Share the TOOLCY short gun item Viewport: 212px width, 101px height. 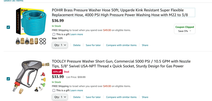145,97
